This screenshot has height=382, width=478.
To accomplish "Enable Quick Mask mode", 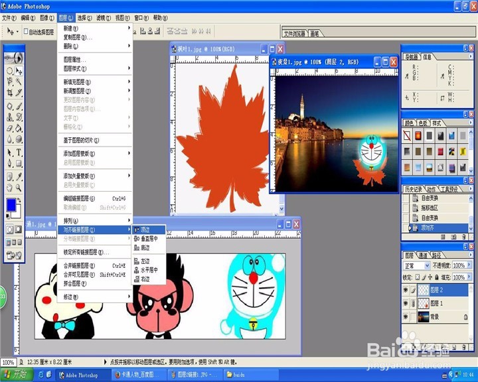I will (19, 229).
